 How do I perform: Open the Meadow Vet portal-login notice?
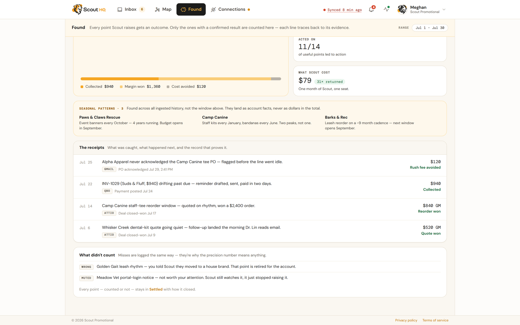pos(260,278)
